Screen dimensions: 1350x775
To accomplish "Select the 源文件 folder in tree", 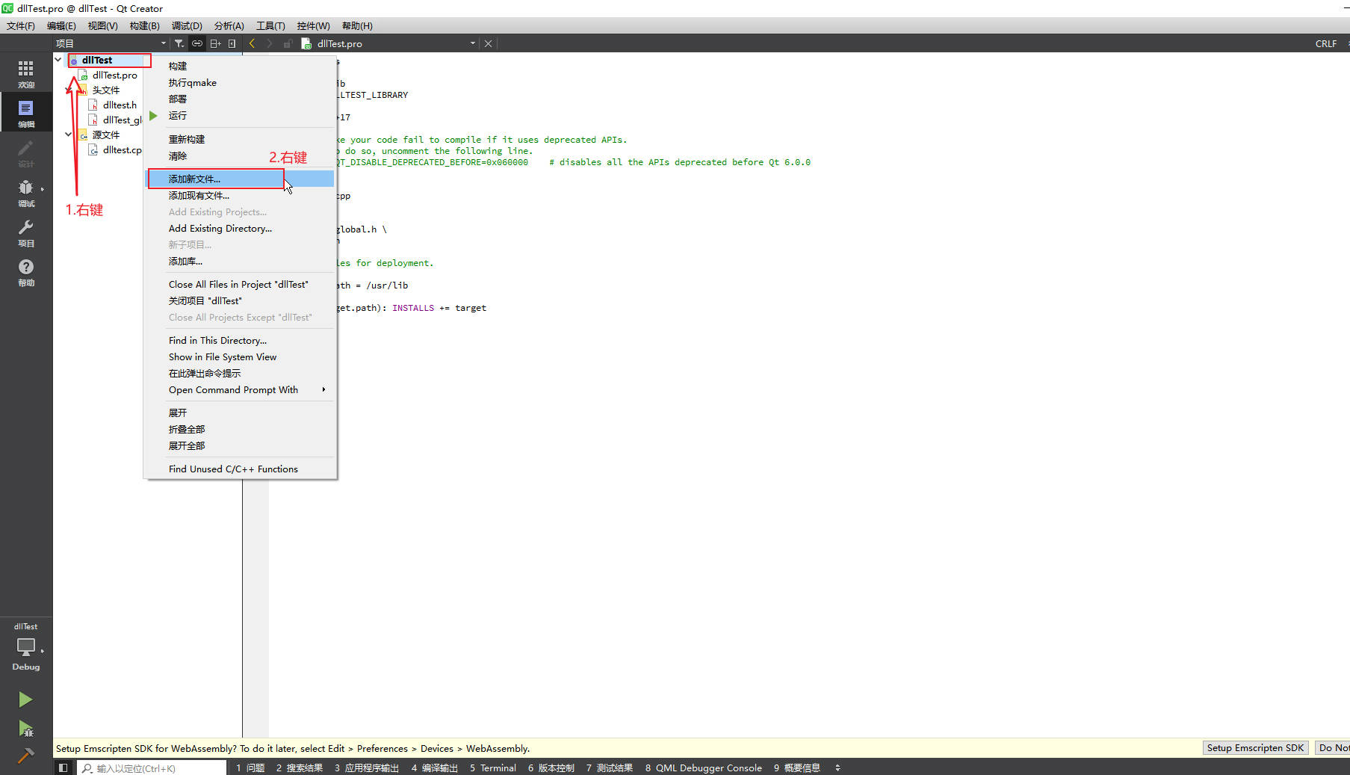I will tap(105, 135).
